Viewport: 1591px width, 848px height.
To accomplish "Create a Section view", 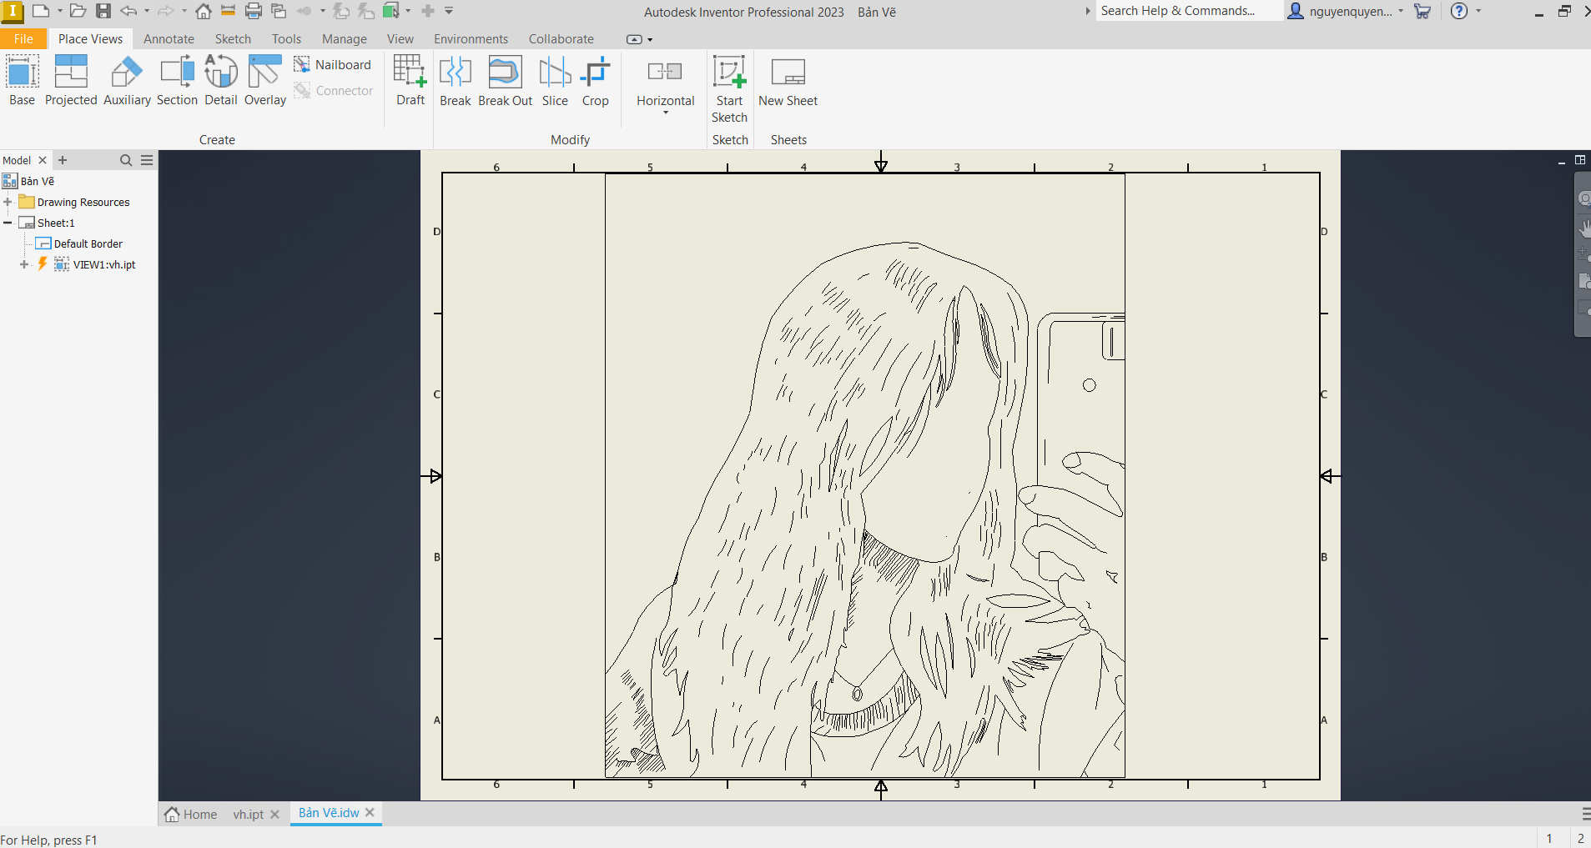I will [177, 81].
